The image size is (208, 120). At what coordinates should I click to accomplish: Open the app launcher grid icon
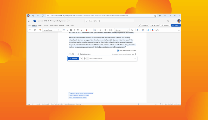pos(29,21)
